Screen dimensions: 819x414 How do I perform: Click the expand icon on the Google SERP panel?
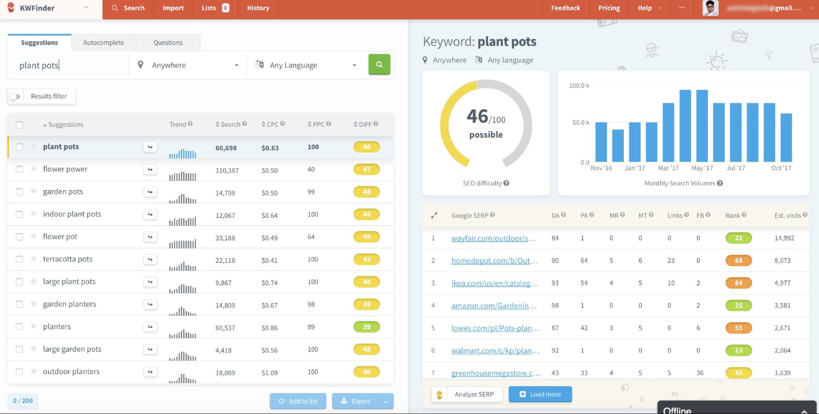coord(434,215)
